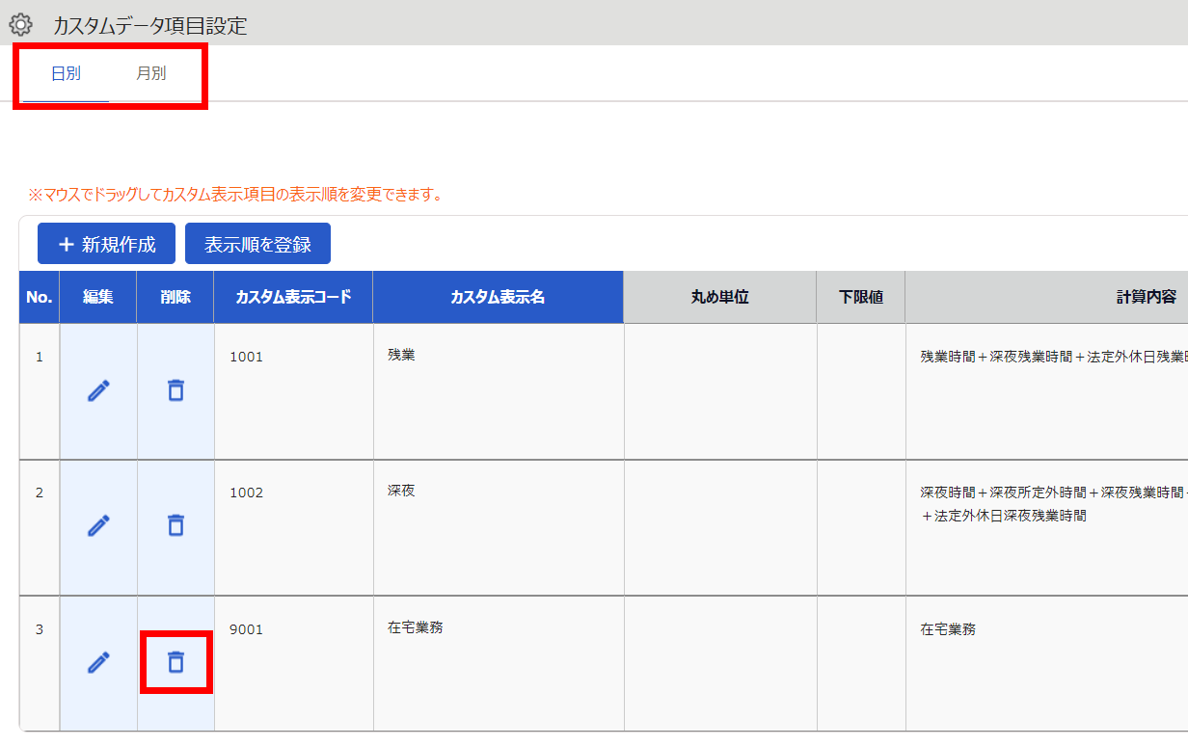The image size is (1188, 746).
Task: Delete row 1002 深夜 with trash icon
Action: coord(175,525)
